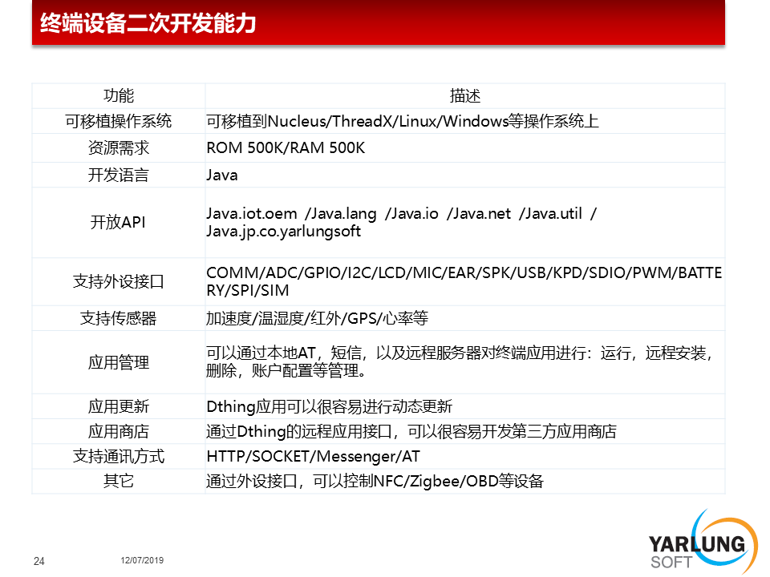Click the 通过Dthing的远程应用接口 description
The height and width of the screenshot is (577, 770).
(411, 431)
